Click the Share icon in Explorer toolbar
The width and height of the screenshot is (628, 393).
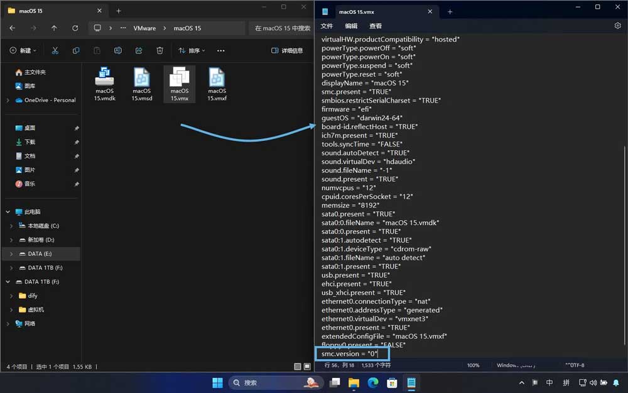click(x=139, y=50)
